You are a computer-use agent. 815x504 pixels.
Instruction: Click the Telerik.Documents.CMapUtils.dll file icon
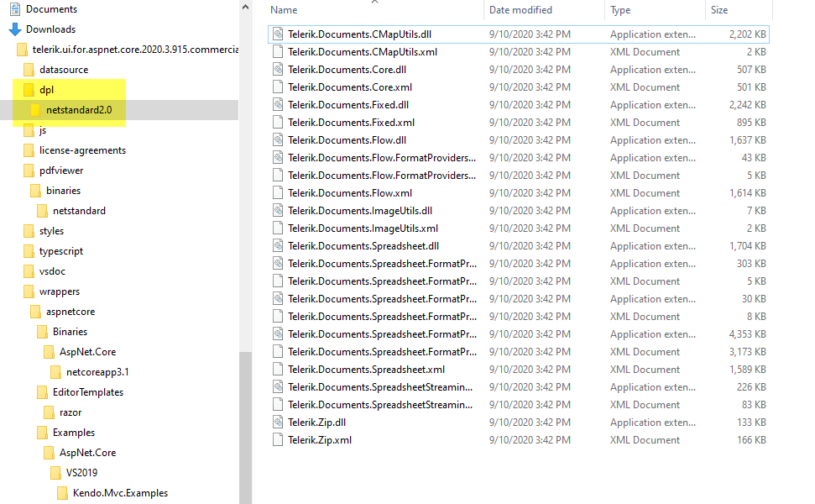click(278, 34)
